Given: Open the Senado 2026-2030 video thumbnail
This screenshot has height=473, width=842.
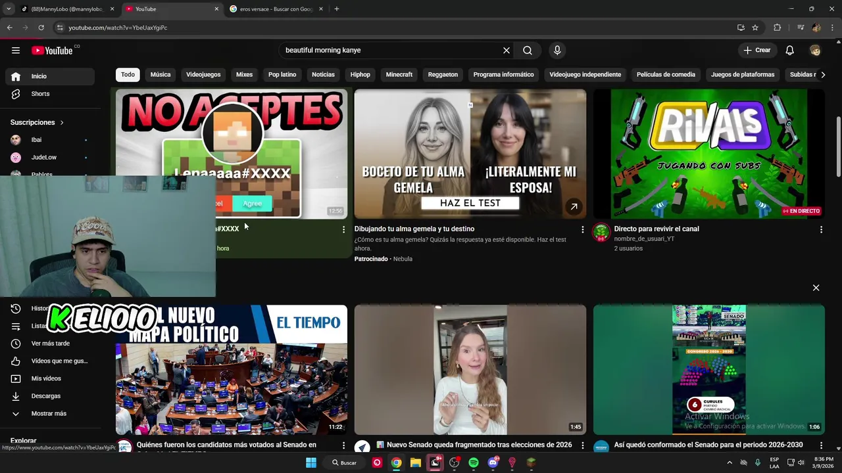Looking at the screenshot, I should [709, 369].
